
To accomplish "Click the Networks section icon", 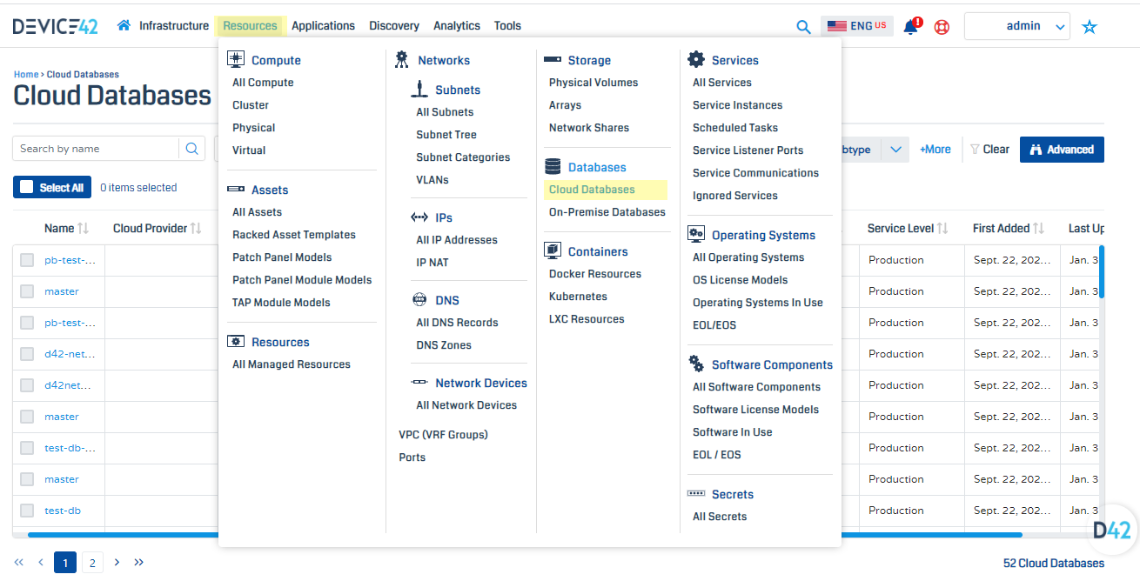I will pos(401,59).
